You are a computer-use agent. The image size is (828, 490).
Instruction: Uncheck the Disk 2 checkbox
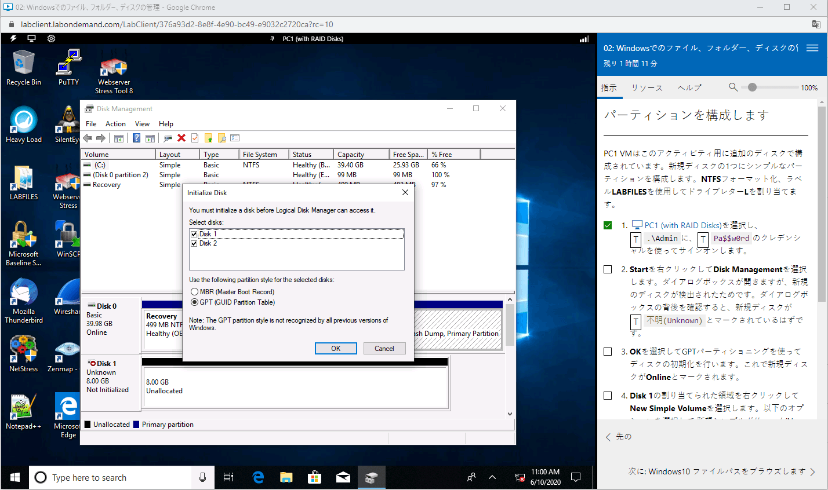(x=194, y=243)
